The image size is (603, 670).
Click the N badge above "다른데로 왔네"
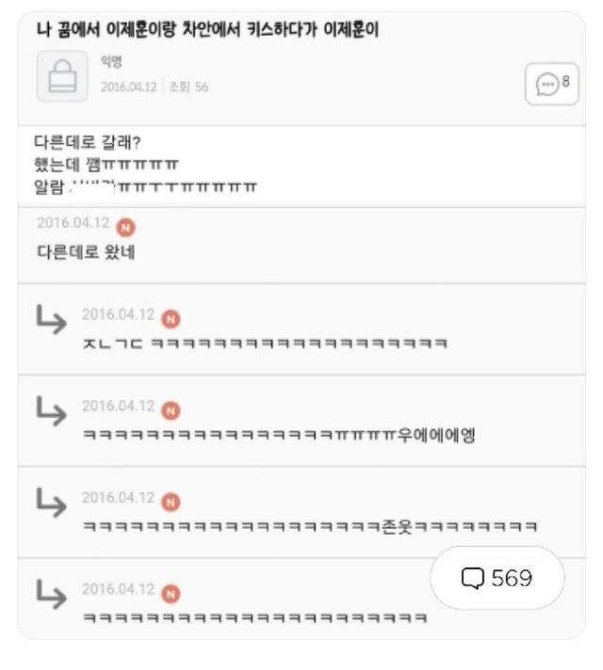point(126,227)
